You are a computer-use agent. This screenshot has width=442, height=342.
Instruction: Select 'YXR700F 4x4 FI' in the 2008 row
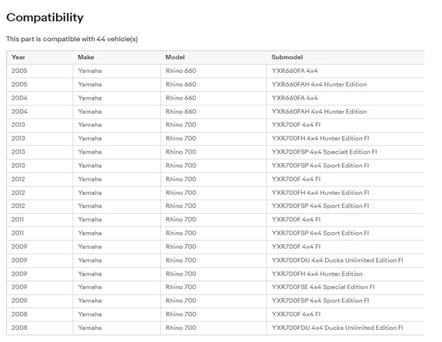pos(296,314)
